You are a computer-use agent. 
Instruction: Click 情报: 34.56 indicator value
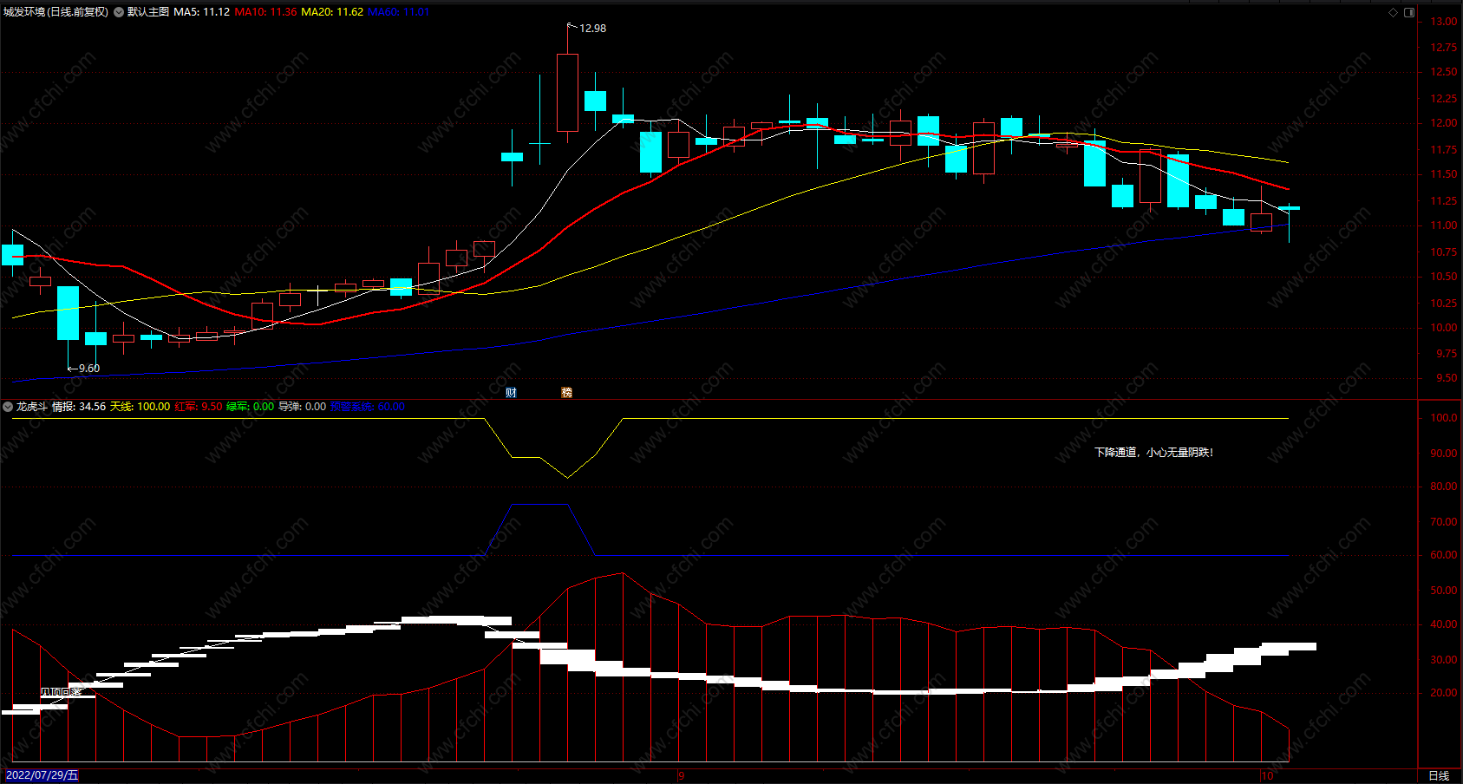[x=79, y=407]
